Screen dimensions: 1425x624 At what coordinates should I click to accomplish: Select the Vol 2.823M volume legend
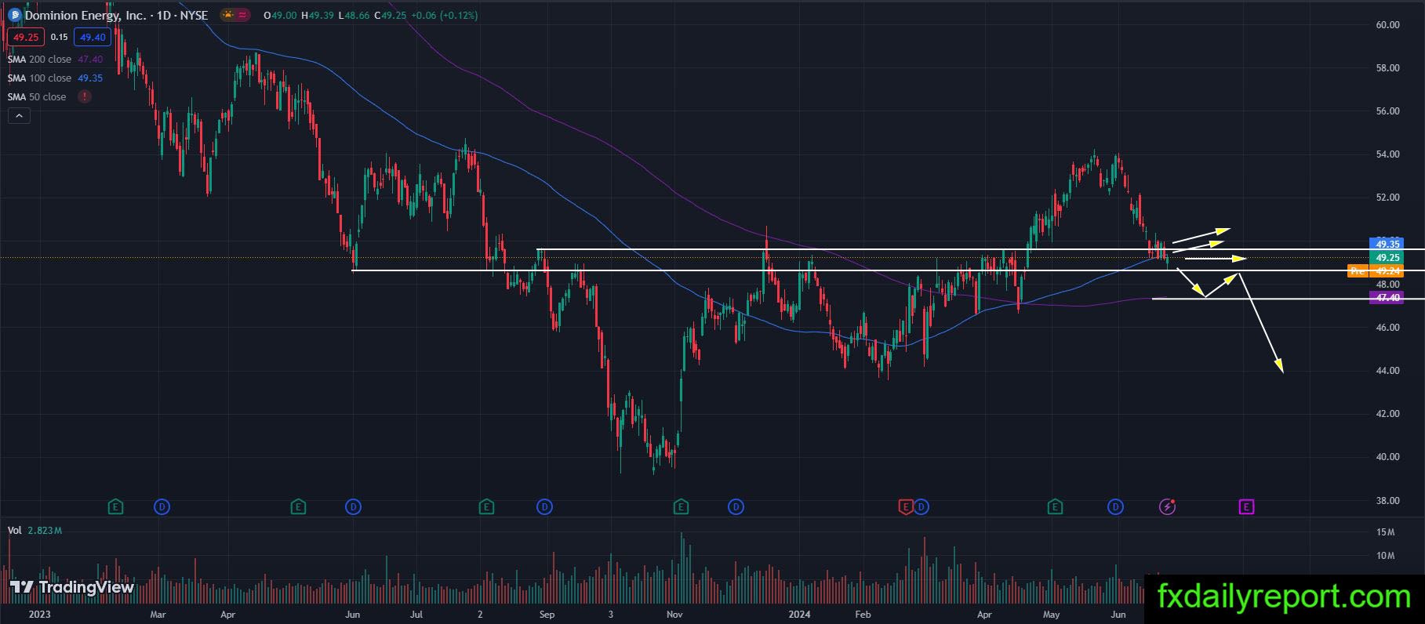click(35, 531)
